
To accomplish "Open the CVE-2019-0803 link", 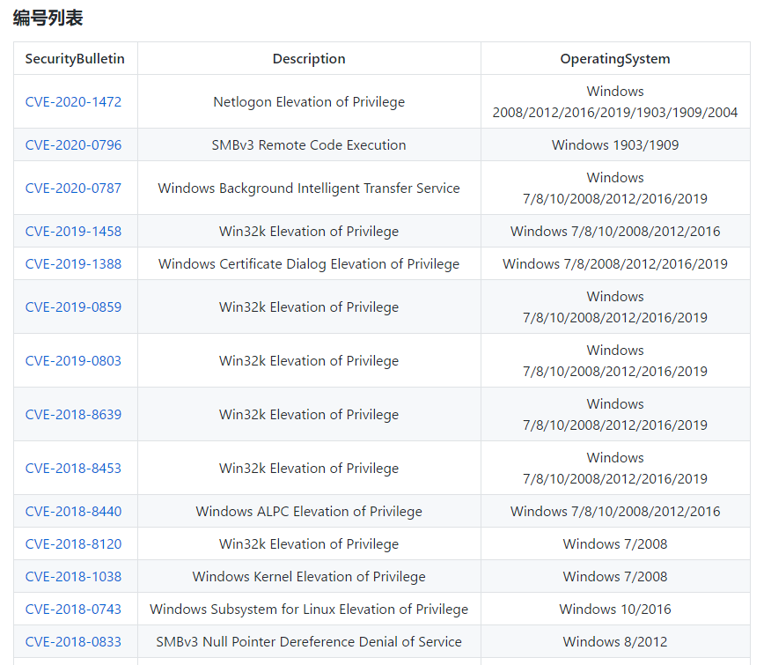I will coord(73,361).
